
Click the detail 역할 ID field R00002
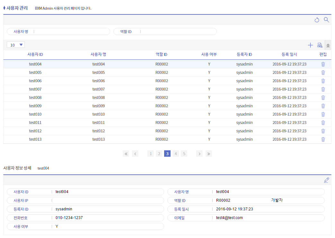coord(246,200)
